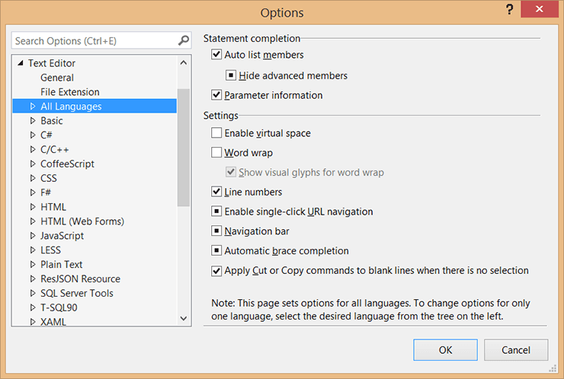Toggle Automatic brace completion checkbox
Viewport: 564px width, 379px height.
[x=216, y=250]
